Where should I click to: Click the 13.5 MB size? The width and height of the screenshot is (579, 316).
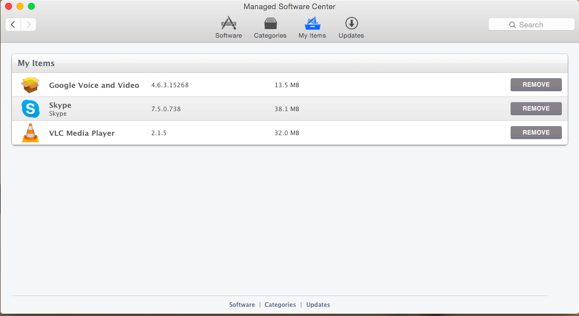(x=287, y=85)
